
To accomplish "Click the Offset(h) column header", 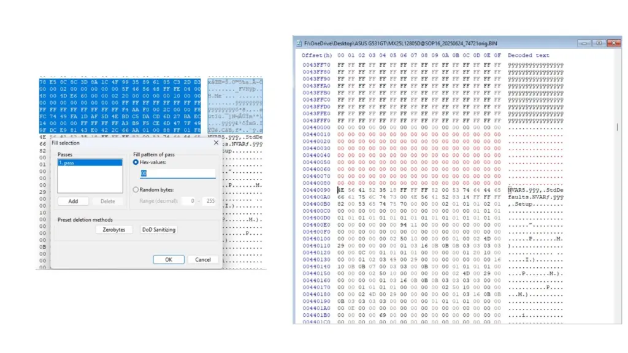I will coord(317,56).
